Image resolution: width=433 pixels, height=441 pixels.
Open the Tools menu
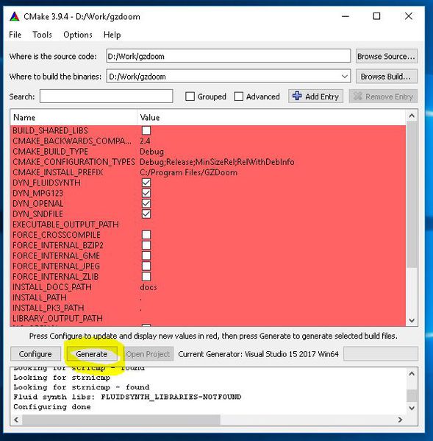tap(42, 35)
